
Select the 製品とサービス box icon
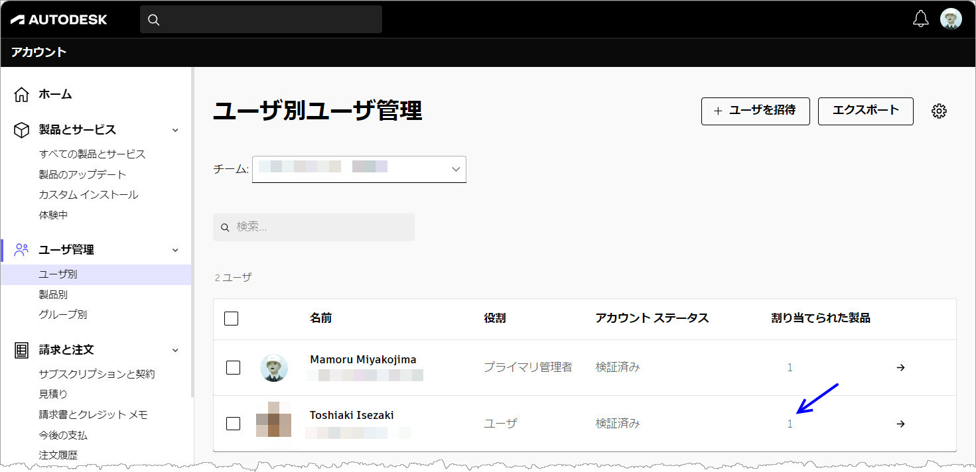[x=21, y=129]
